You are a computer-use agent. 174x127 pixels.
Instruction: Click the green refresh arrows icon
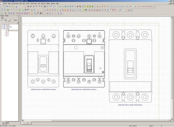point(58,10)
